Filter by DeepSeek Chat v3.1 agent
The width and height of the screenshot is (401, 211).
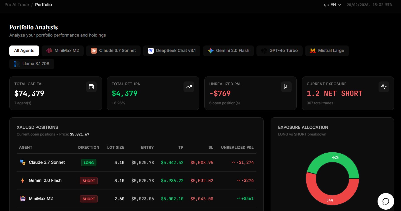(172, 51)
